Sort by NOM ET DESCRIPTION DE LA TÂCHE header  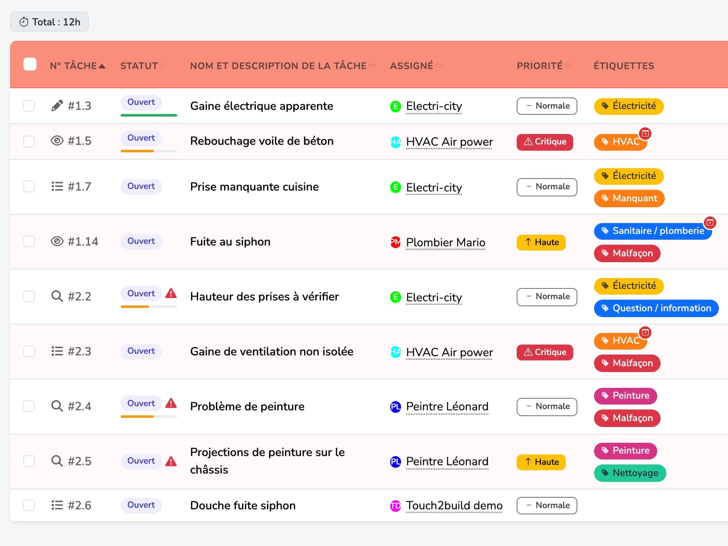pos(282,66)
